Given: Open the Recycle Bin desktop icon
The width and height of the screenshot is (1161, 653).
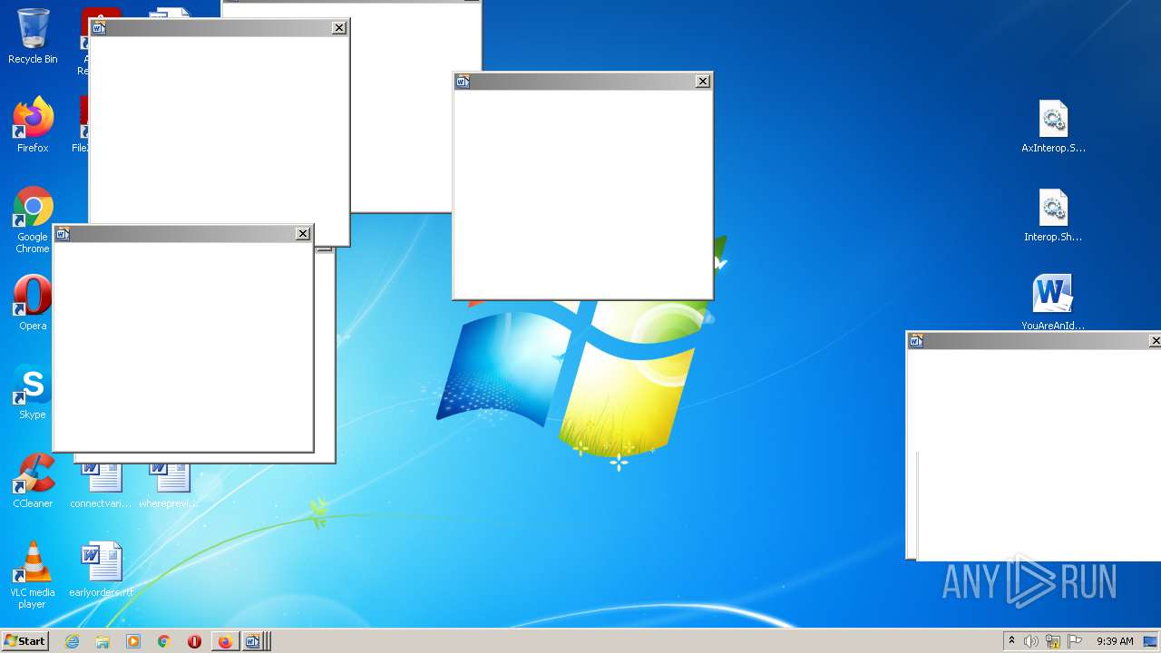Looking at the screenshot, I should click(33, 36).
